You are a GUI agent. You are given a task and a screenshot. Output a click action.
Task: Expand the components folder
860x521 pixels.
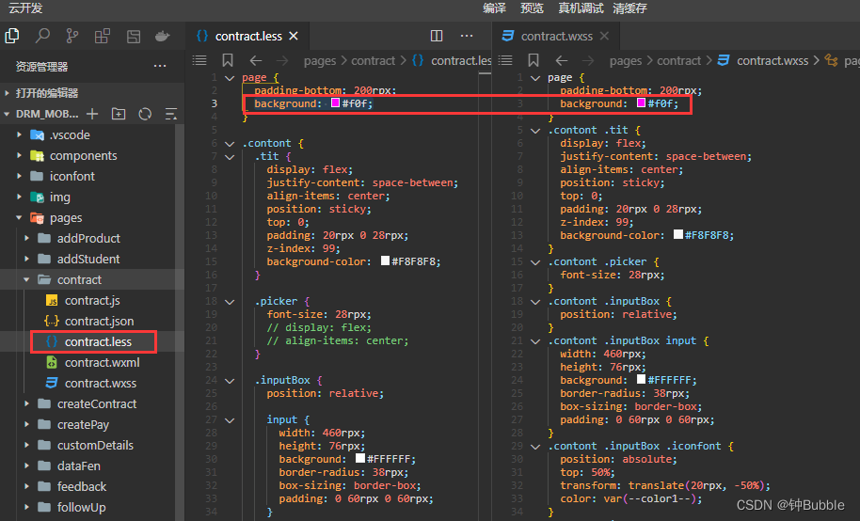tap(20, 156)
